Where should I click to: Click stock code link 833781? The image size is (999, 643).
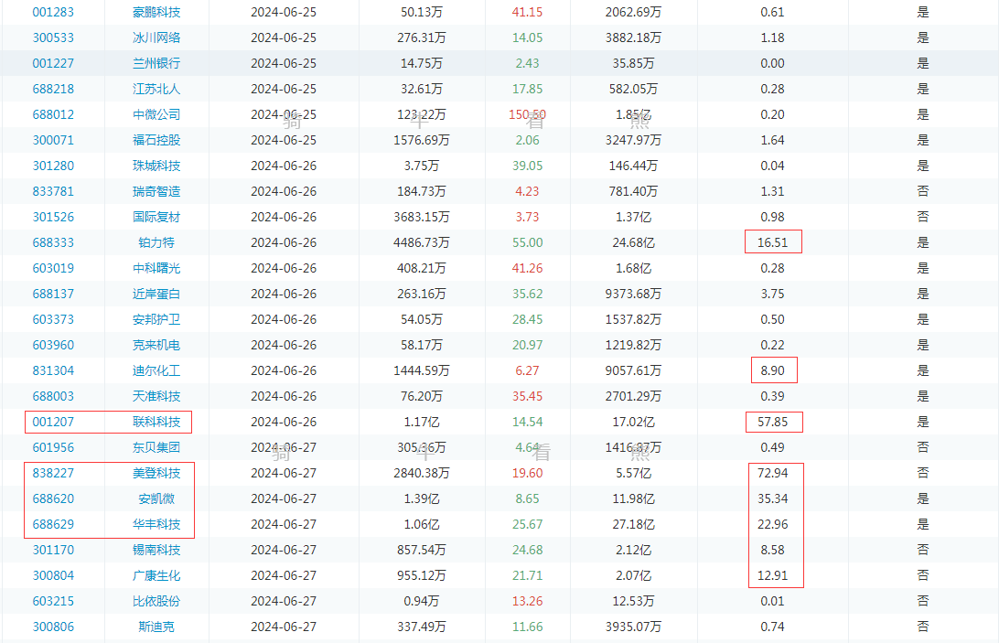pyautogui.click(x=53, y=191)
